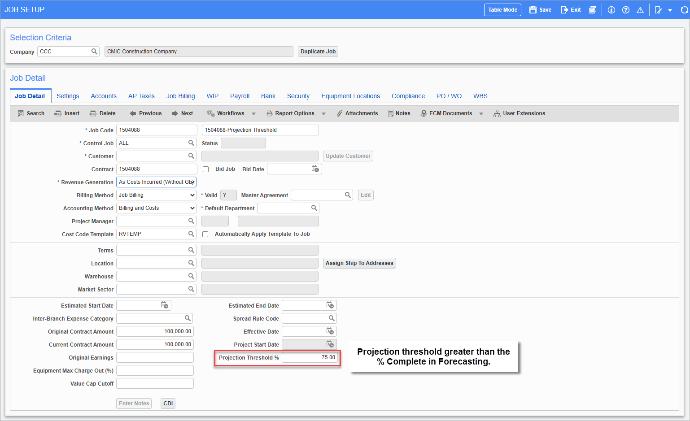The width and height of the screenshot is (690, 421).
Task: Open Terms lookup magnifier
Action: point(191,250)
